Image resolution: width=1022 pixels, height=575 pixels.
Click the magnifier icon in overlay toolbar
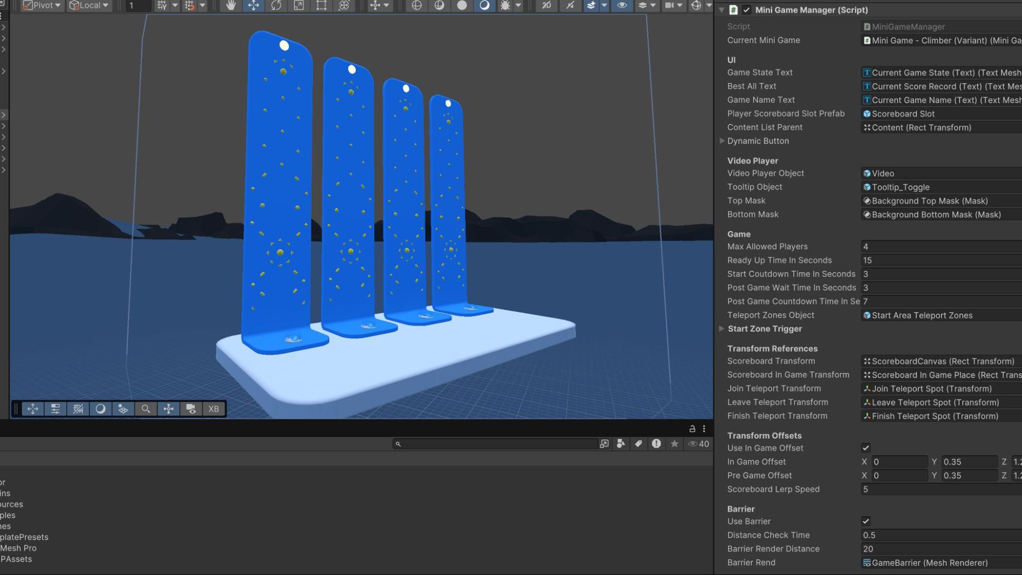[x=146, y=409]
